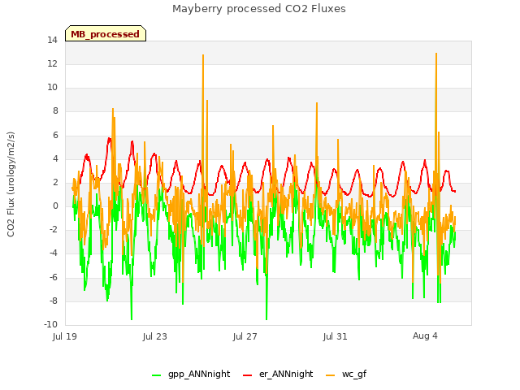Select the MB_processed annotation label
This screenshot has width=520, height=390.
pos(106,33)
